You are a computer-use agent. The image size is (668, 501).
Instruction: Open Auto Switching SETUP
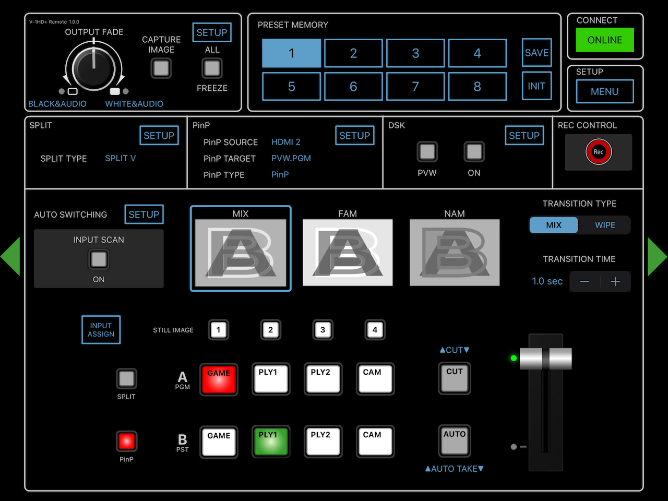(144, 214)
